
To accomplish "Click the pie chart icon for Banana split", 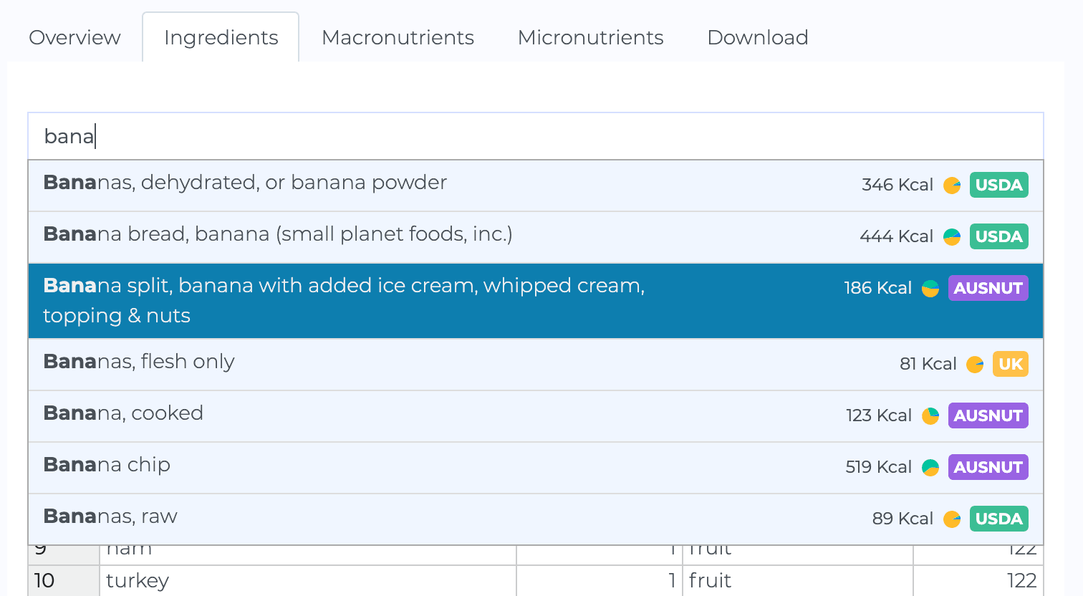I will tap(930, 289).
